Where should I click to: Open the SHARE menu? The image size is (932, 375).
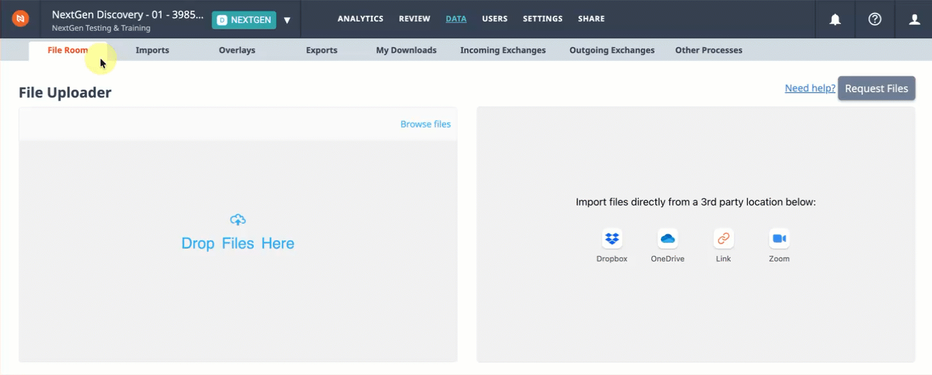(x=592, y=19)
